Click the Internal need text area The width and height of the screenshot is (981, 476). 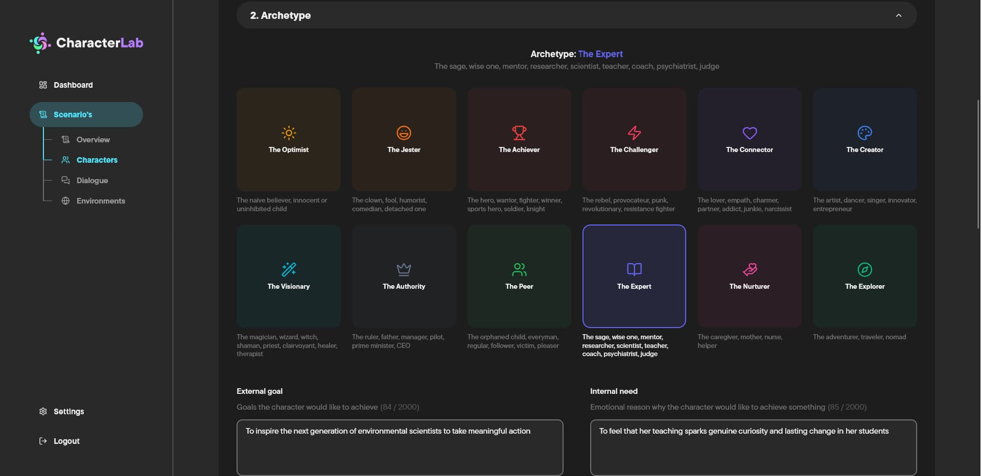click(753, 447)
